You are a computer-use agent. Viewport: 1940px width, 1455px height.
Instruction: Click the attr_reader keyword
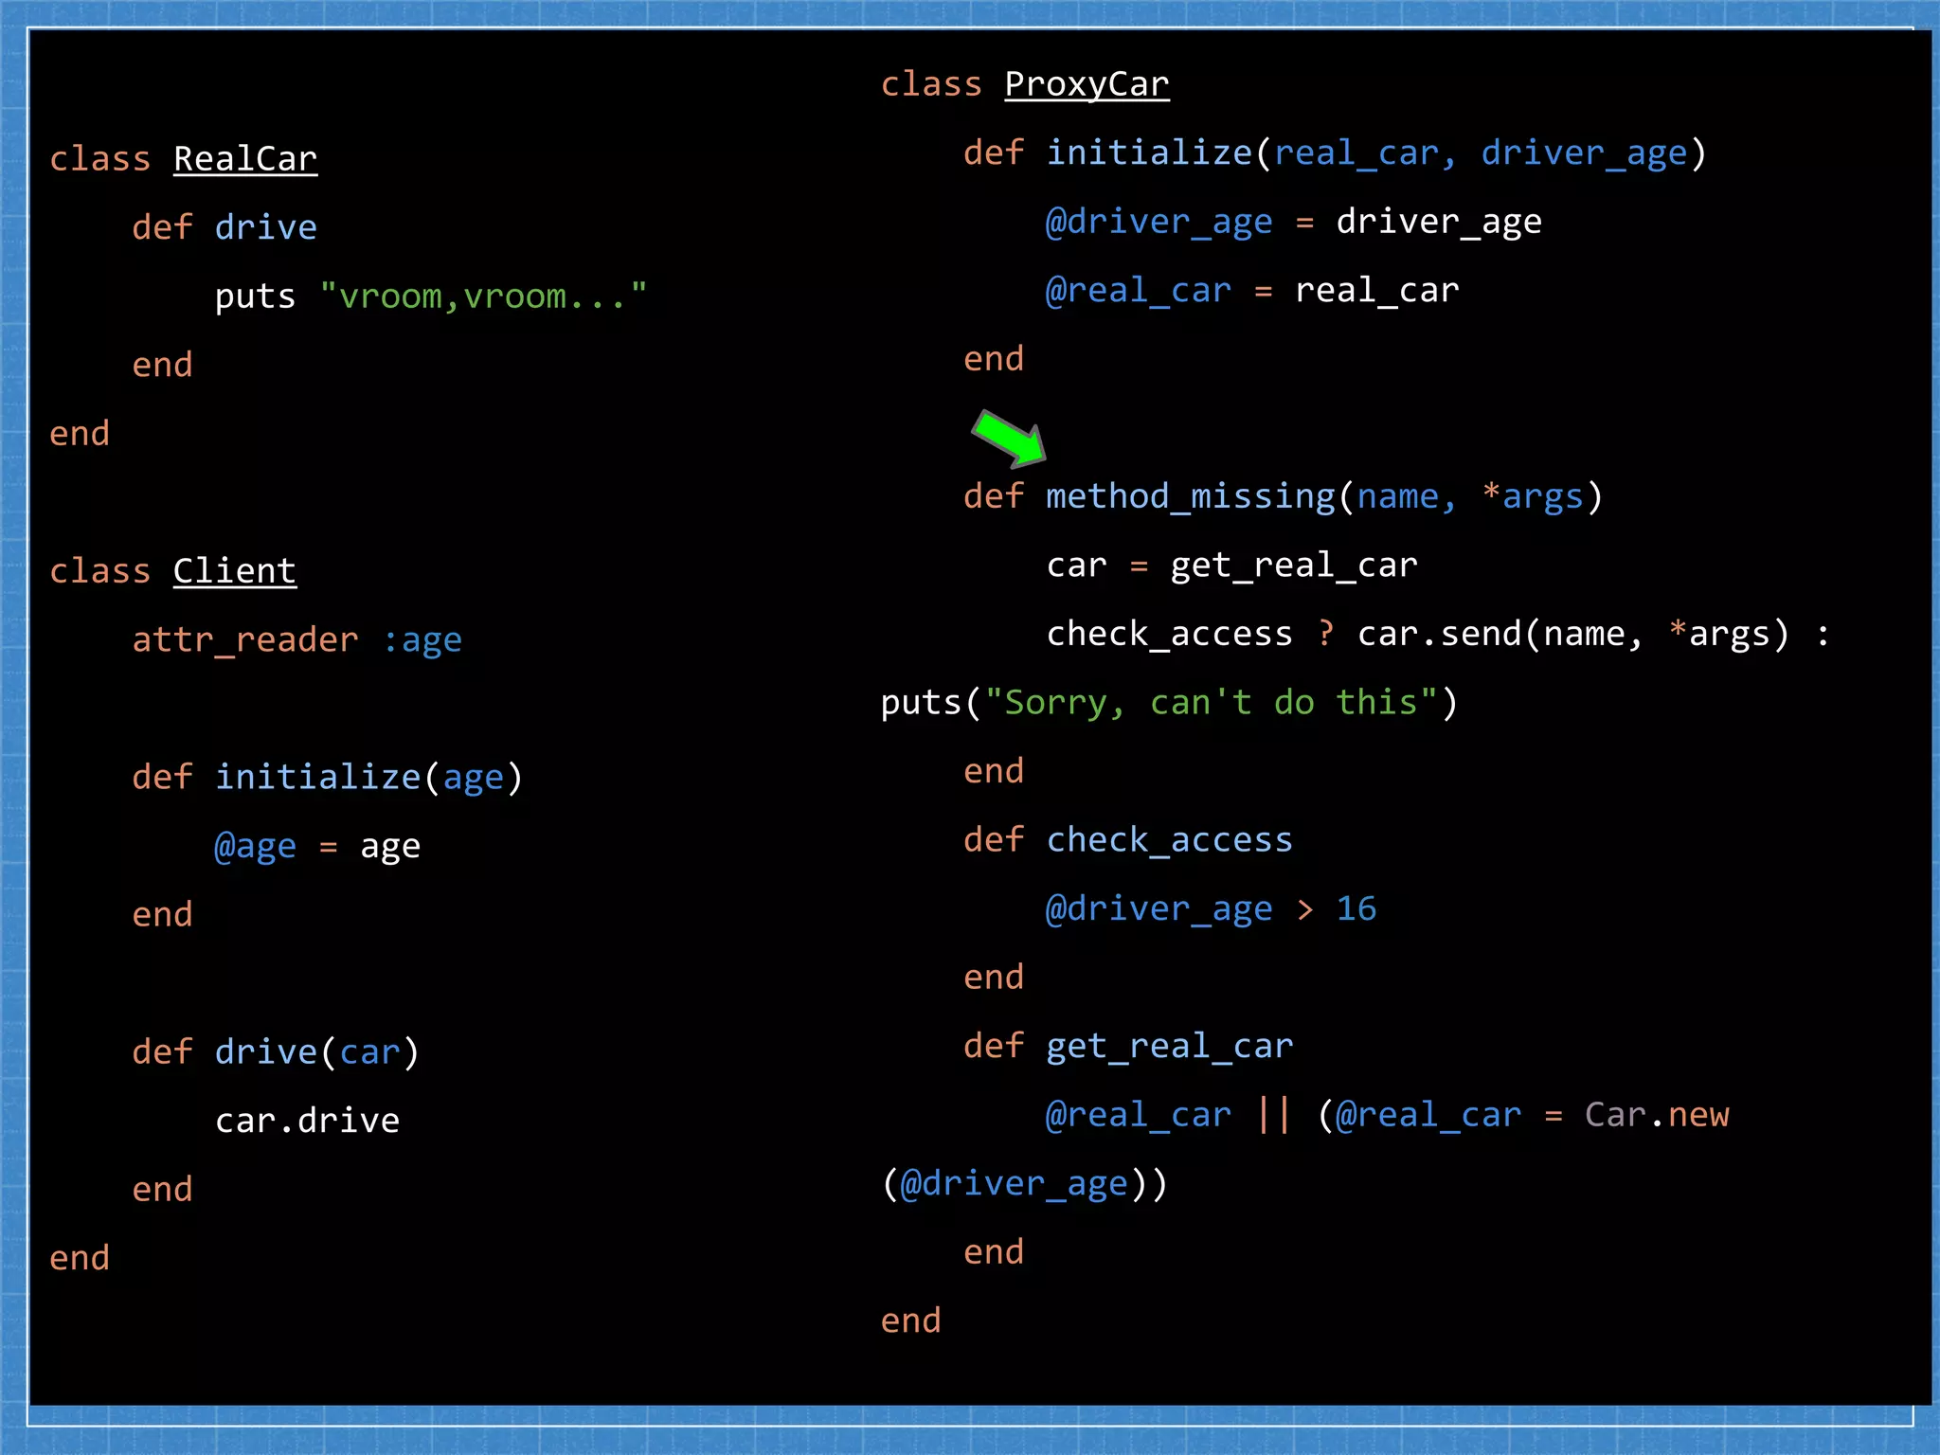click(245, 639)
